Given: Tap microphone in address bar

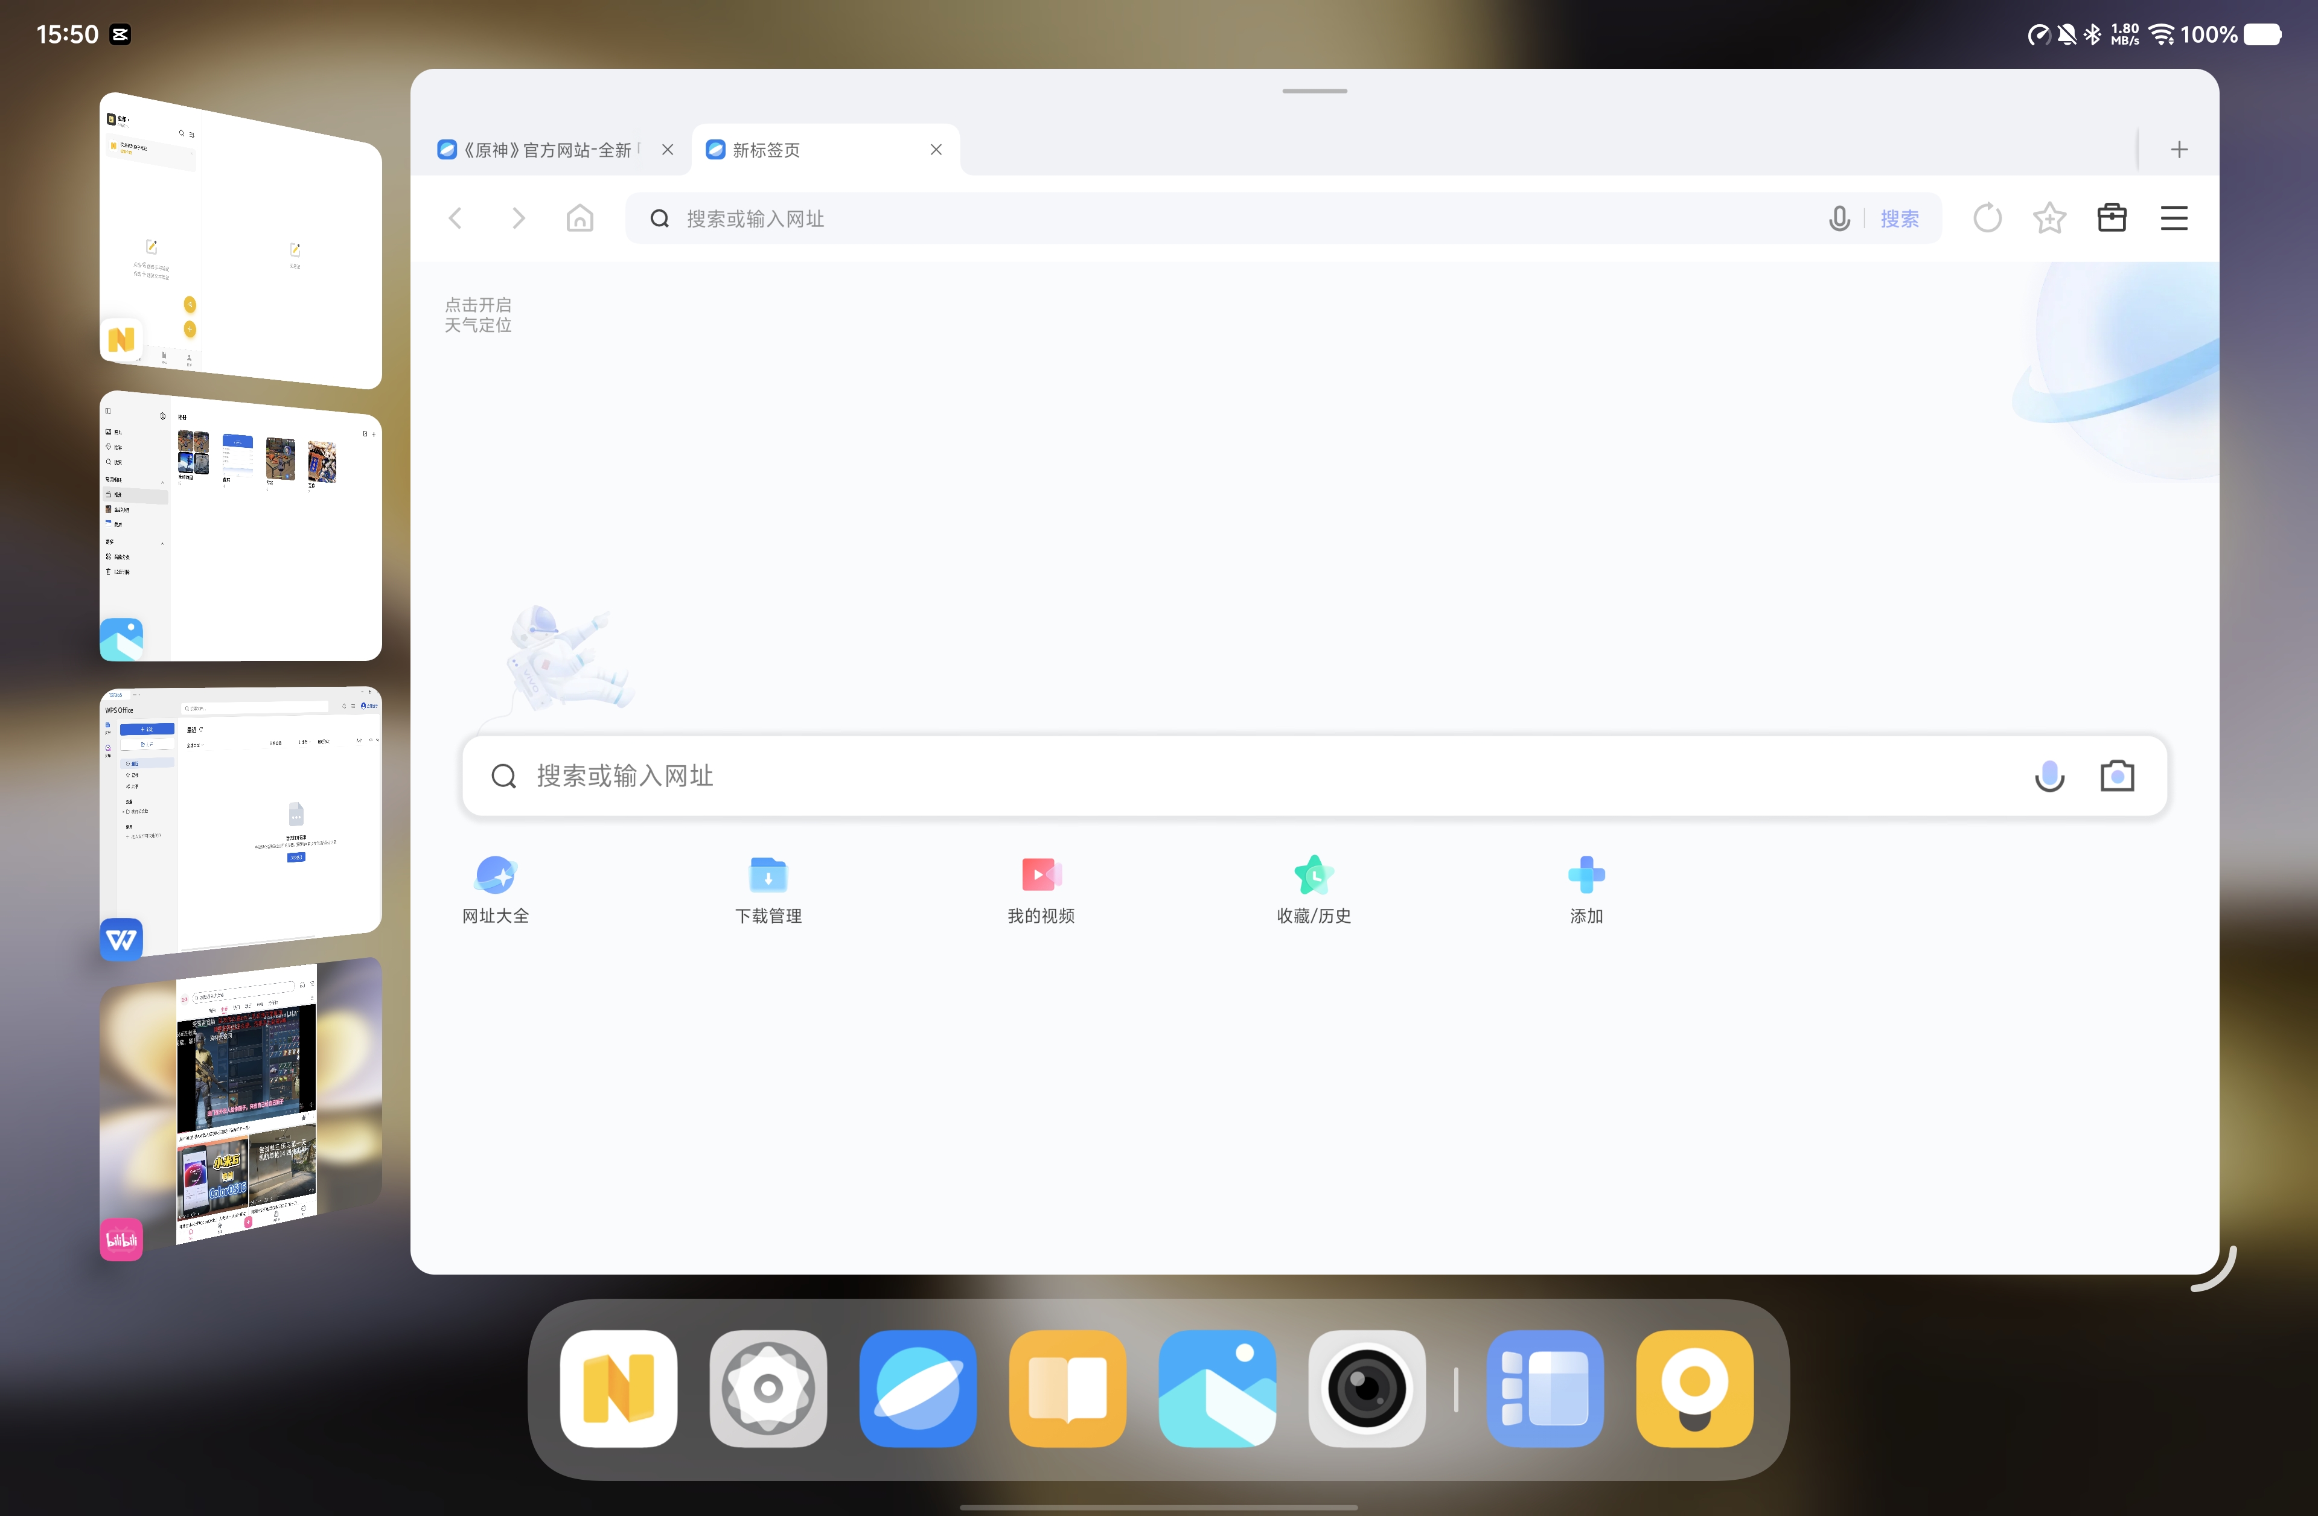Looking at the screenshot, I should pyautogui.click(x=1839, y=218).
